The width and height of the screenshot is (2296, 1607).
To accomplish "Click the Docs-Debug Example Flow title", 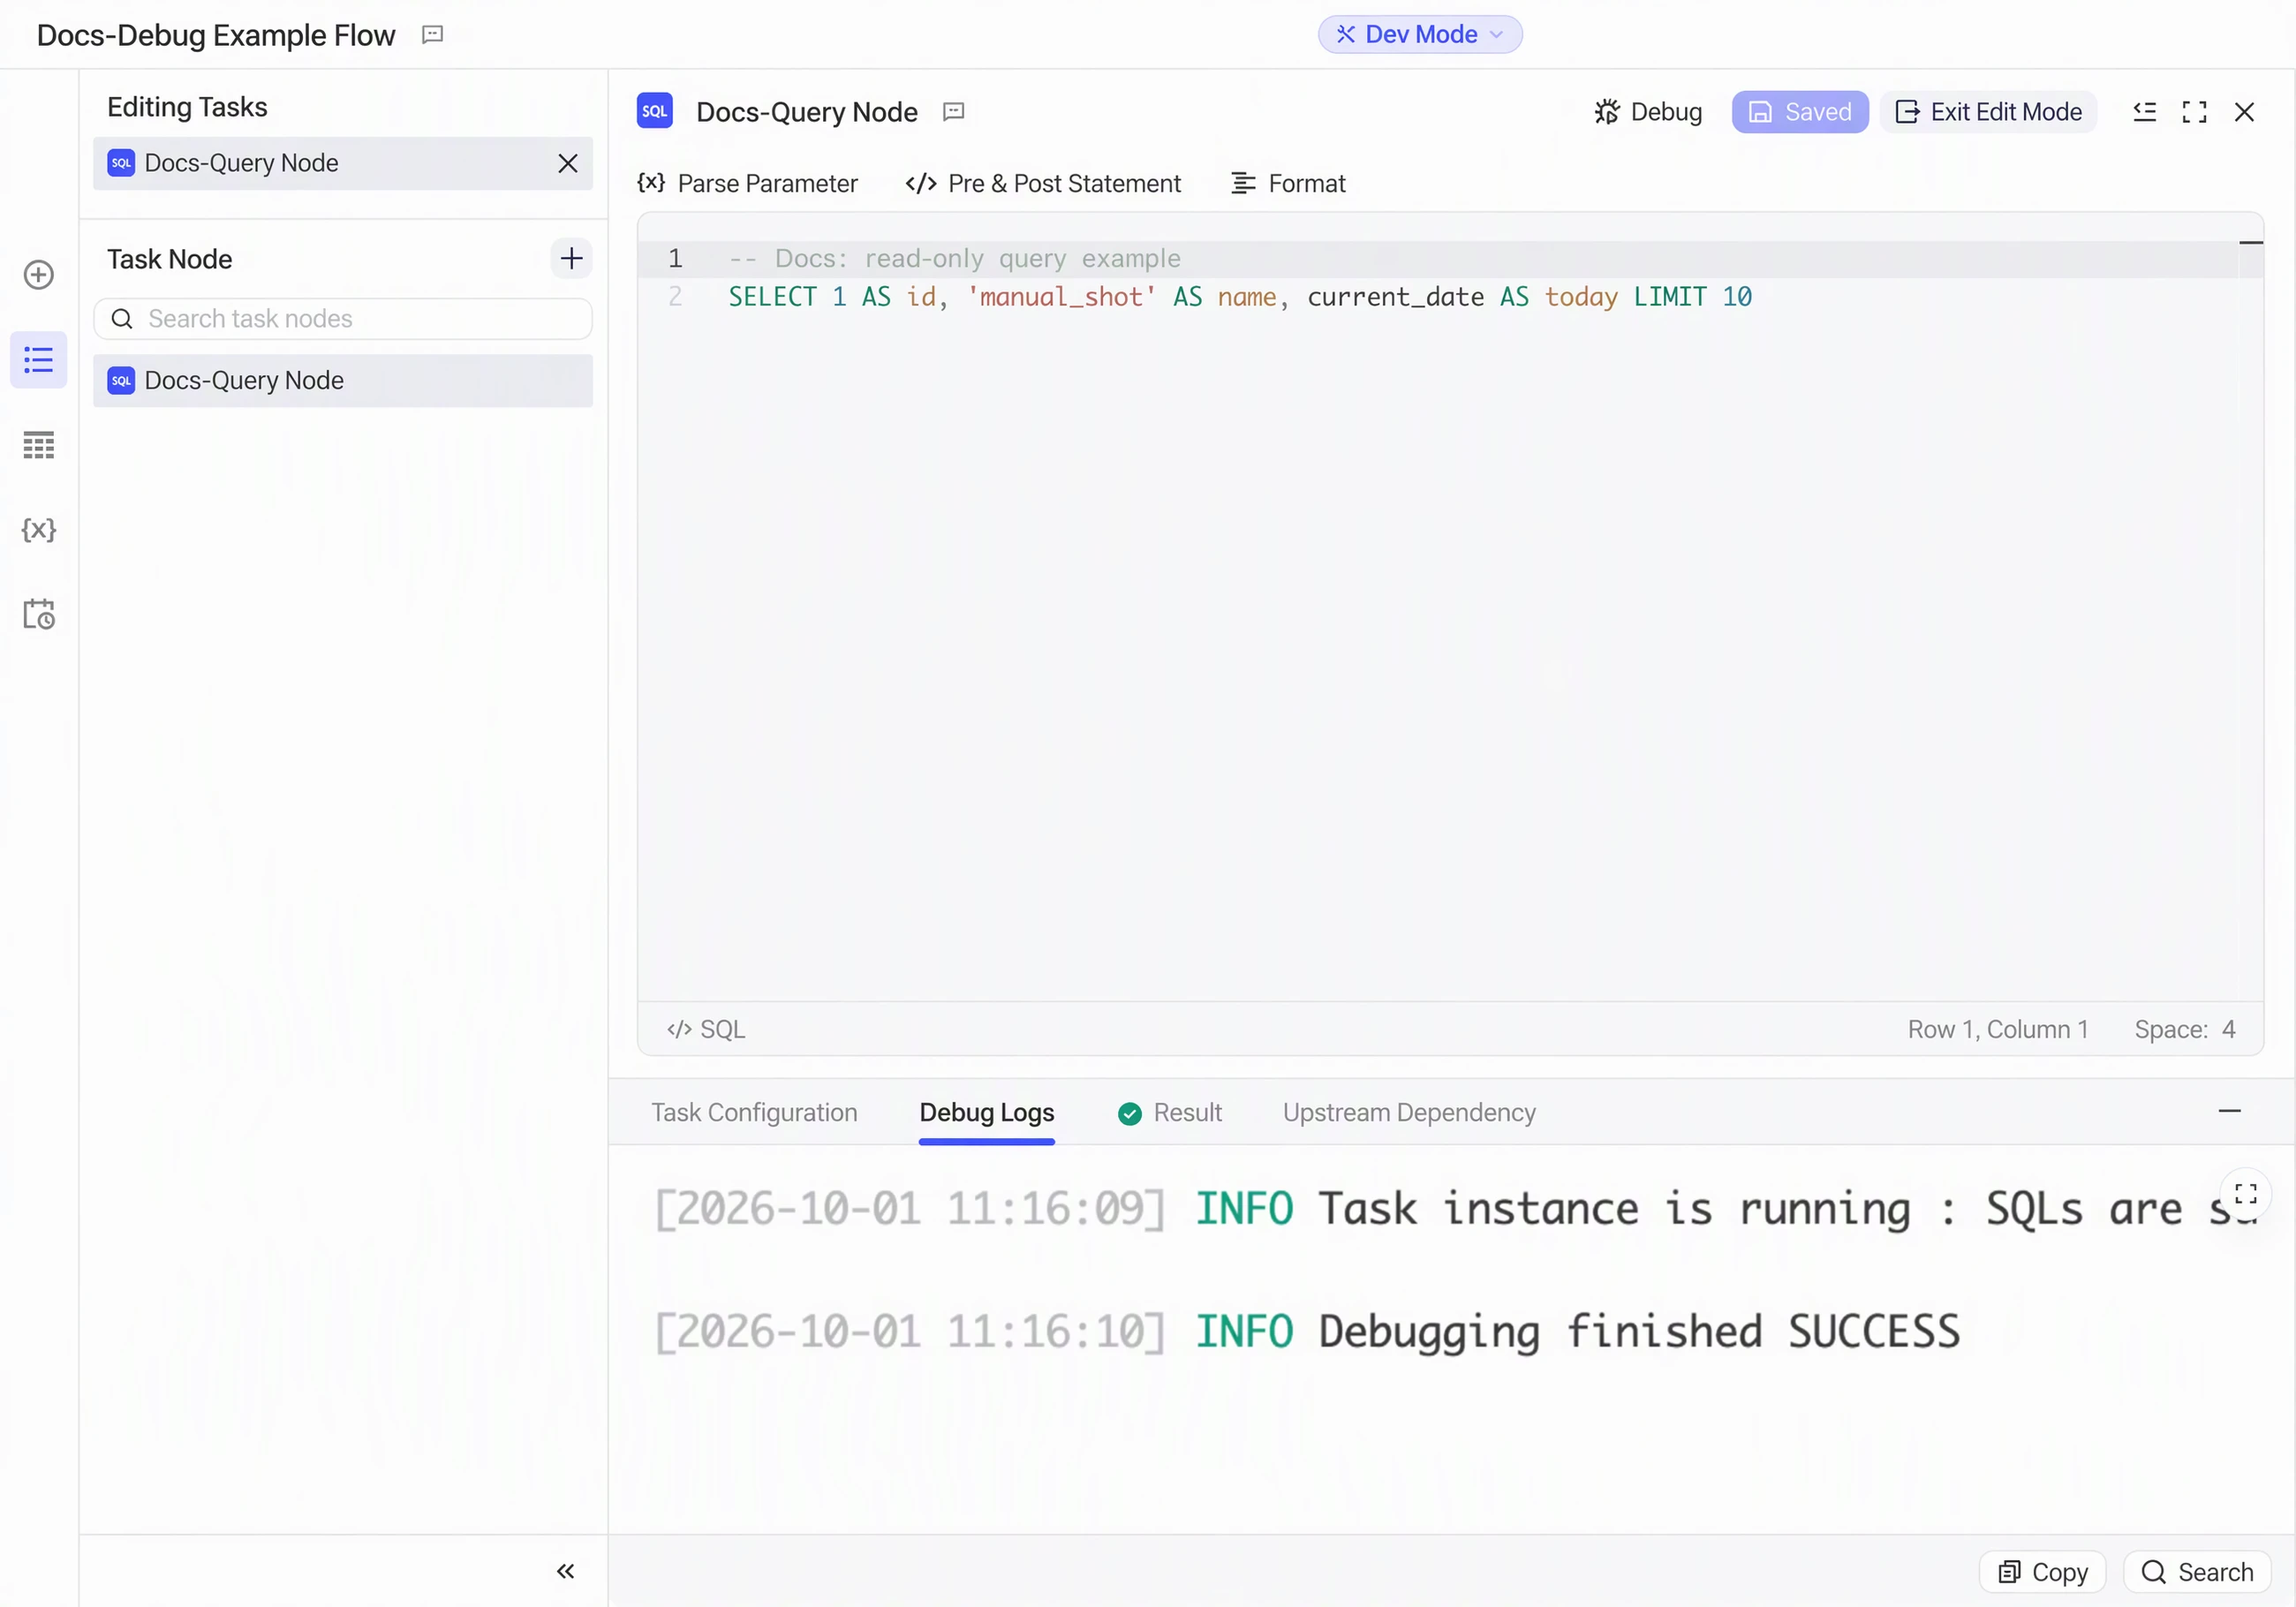I will (x=216, y=35).
